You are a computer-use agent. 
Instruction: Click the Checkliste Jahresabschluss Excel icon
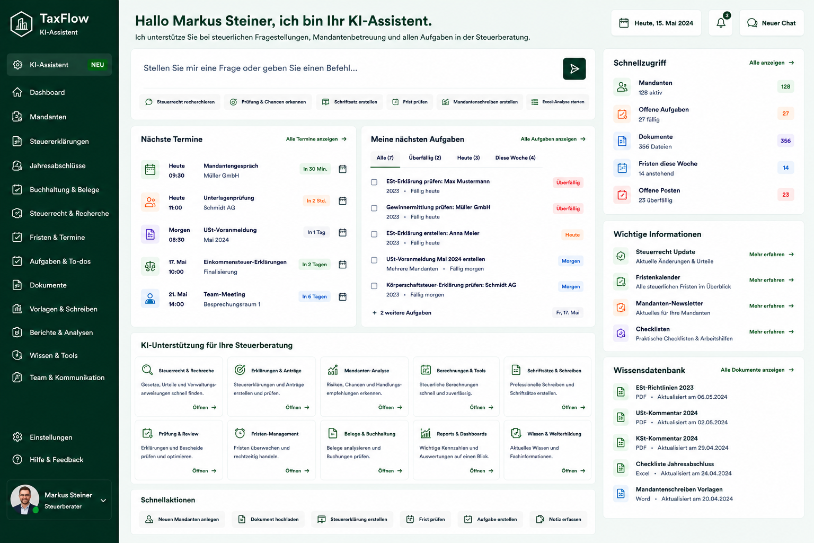[621, 468]
